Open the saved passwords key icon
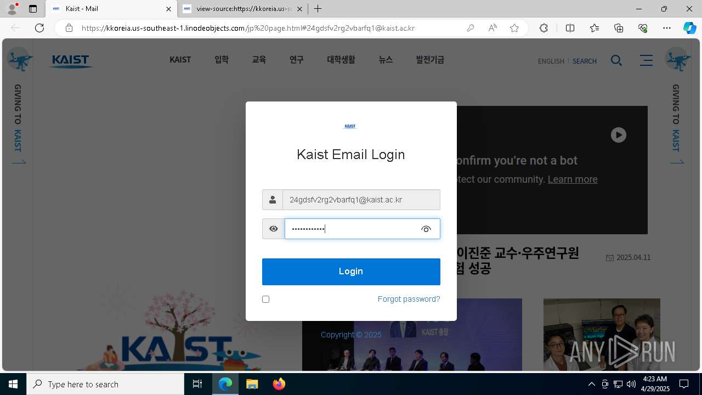 (471, 28)
